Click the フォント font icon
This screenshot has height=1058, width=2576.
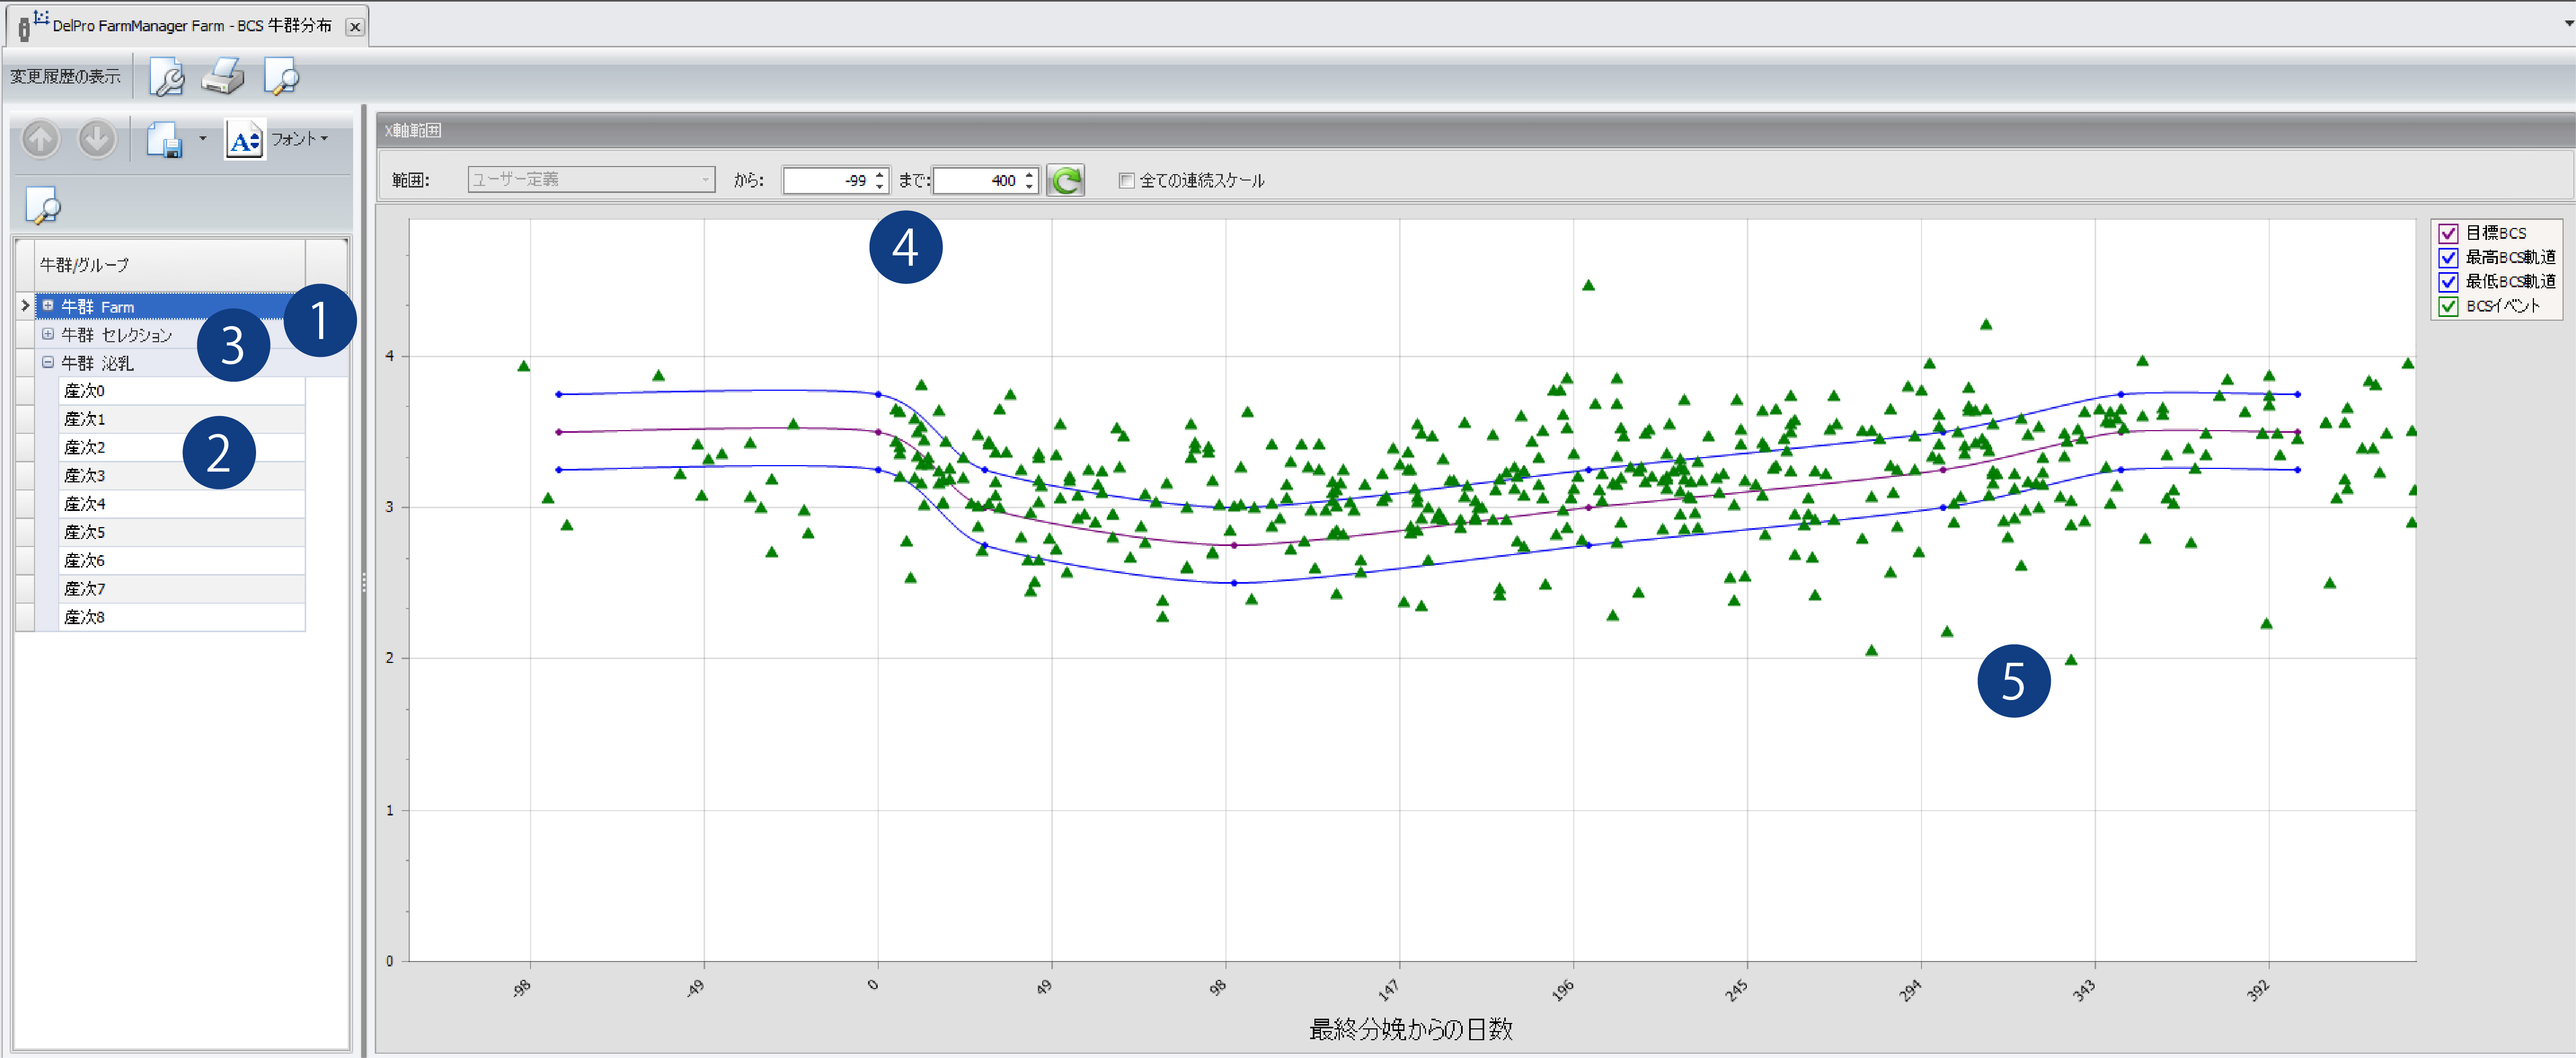click(244, 140)
